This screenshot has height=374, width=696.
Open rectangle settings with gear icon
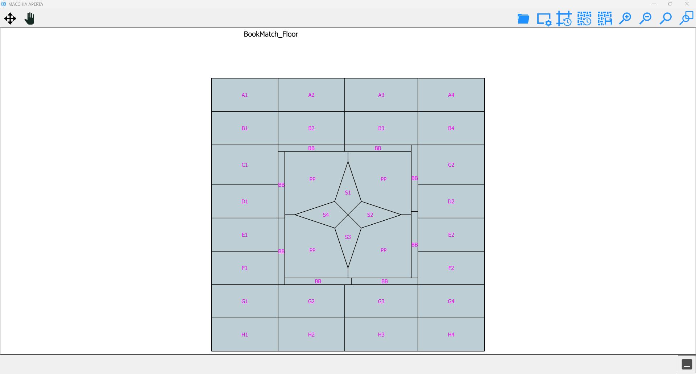(544, 19)
